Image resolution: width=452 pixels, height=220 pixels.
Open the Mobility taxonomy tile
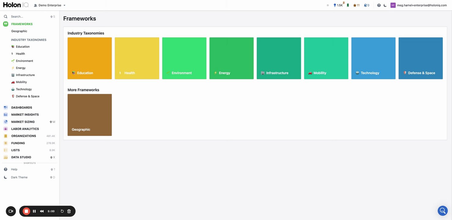click(x=326, y=58)
